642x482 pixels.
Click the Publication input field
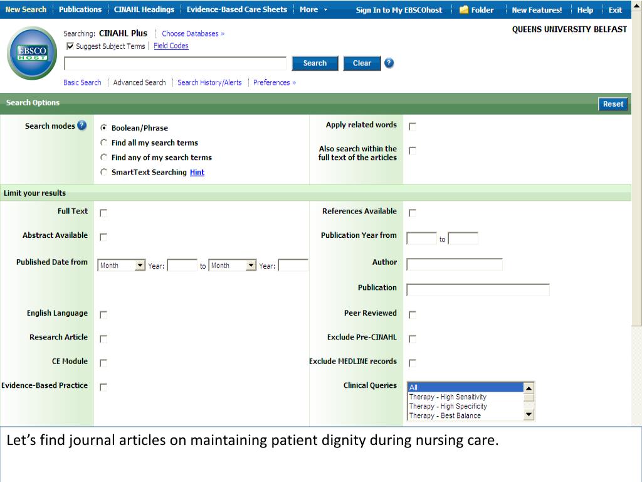[478, 290]
